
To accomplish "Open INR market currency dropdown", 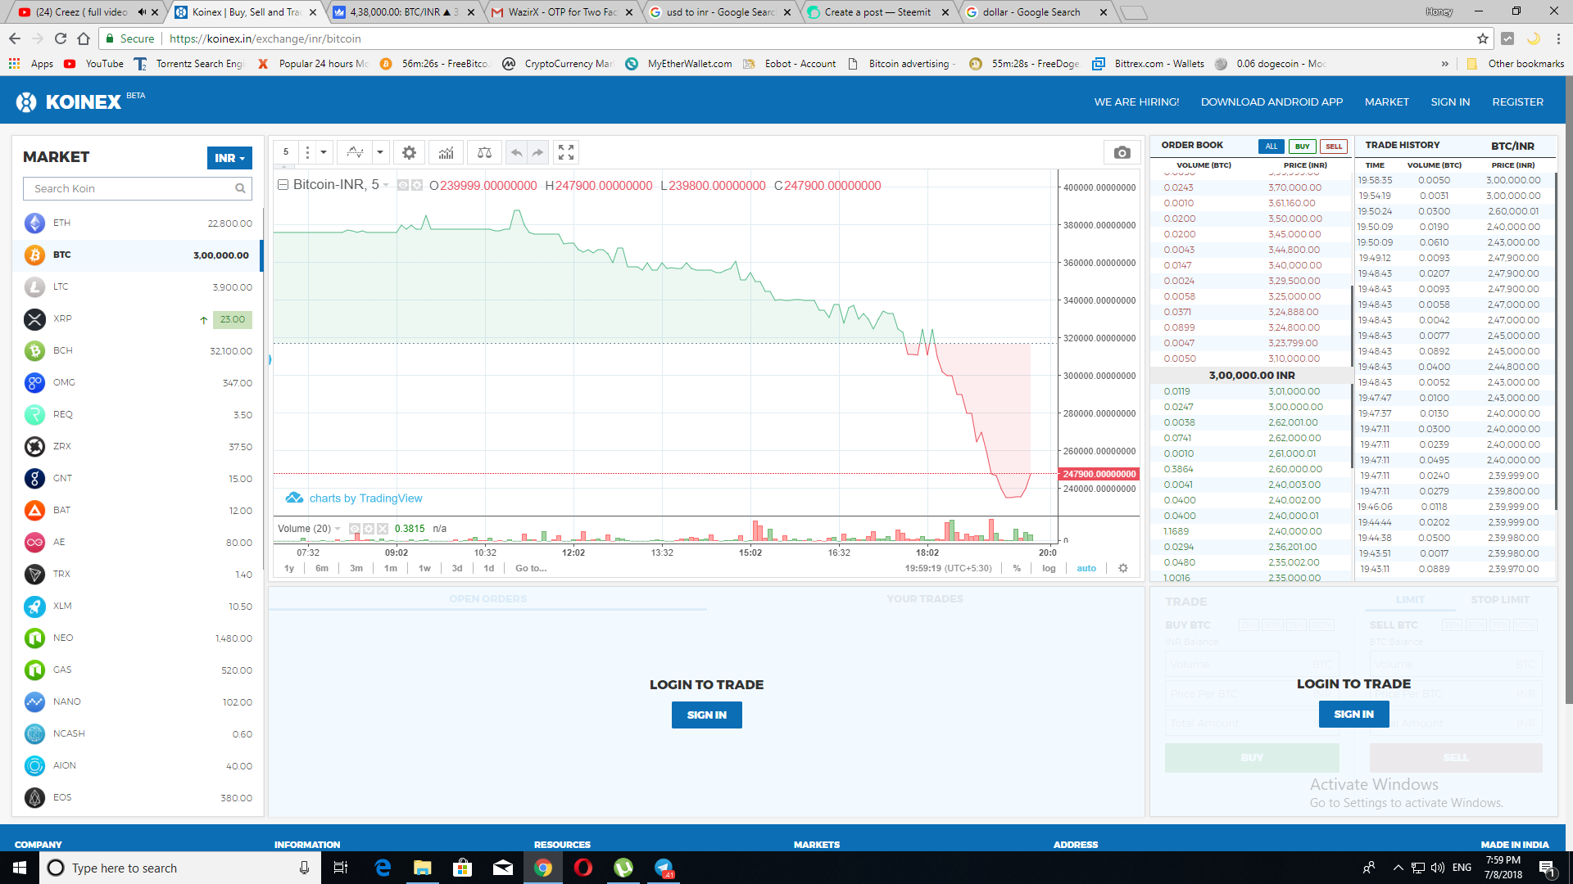I will tap(229, 158).
